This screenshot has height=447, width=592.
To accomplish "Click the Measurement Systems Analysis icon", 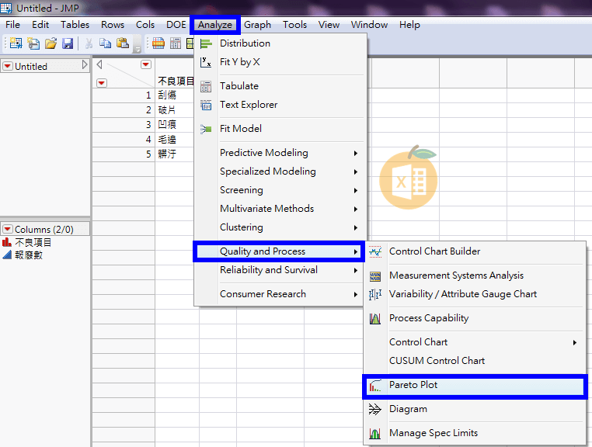I will tap(375, 276).
